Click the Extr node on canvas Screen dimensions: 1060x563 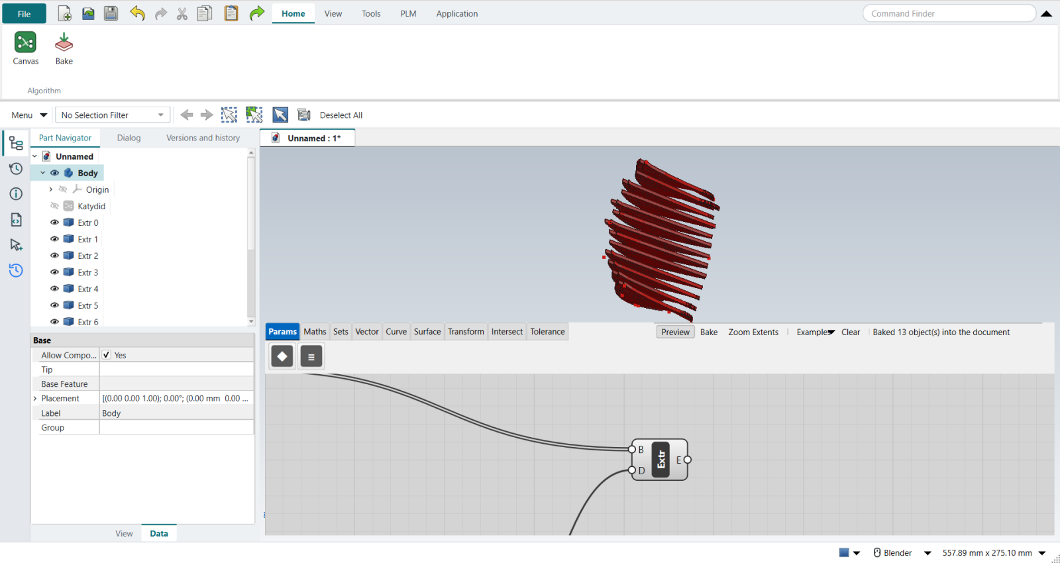(660, 460)
